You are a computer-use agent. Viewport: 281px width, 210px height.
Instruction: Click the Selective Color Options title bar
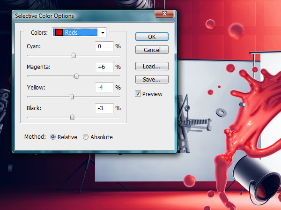[x=83, y=16]
